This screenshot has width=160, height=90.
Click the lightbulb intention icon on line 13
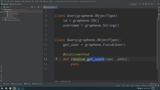point(56,59)
